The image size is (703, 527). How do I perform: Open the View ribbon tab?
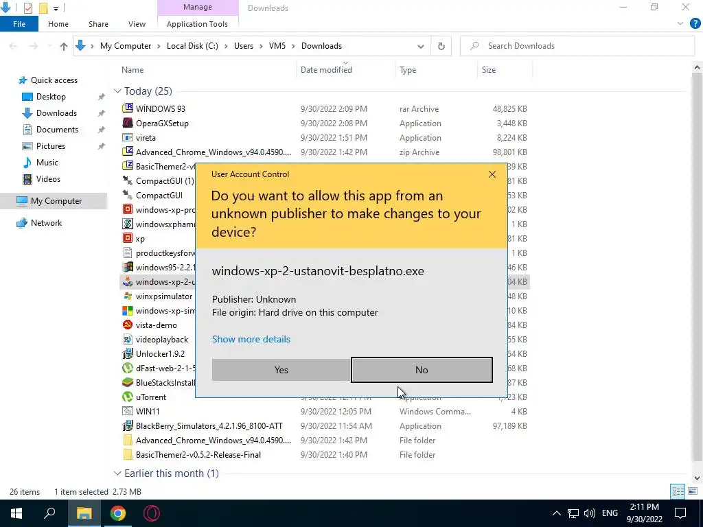[137, 24]
